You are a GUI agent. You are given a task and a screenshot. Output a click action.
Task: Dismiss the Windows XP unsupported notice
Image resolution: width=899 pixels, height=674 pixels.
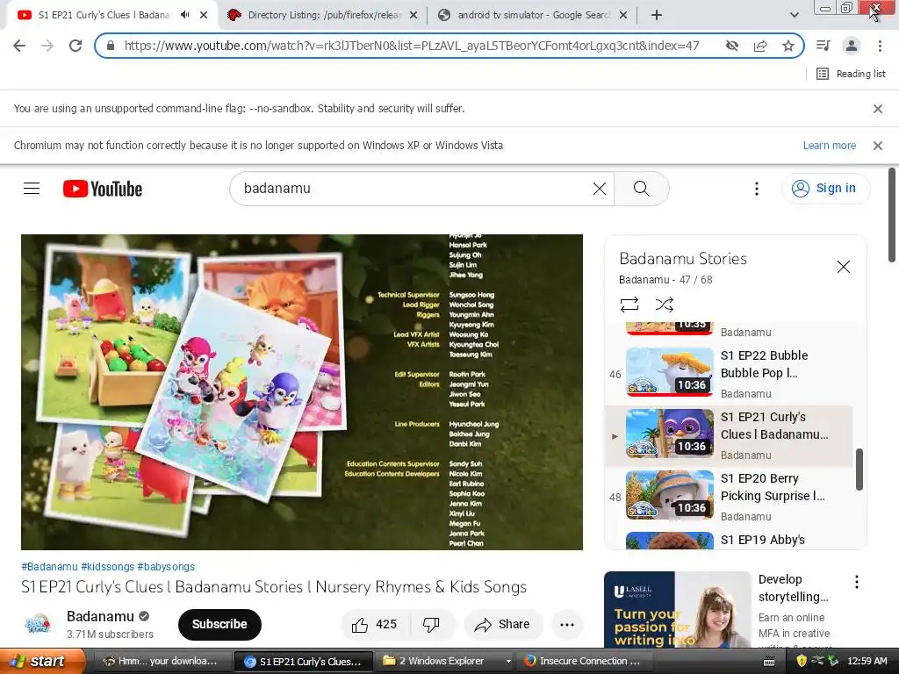pos(877,146)
